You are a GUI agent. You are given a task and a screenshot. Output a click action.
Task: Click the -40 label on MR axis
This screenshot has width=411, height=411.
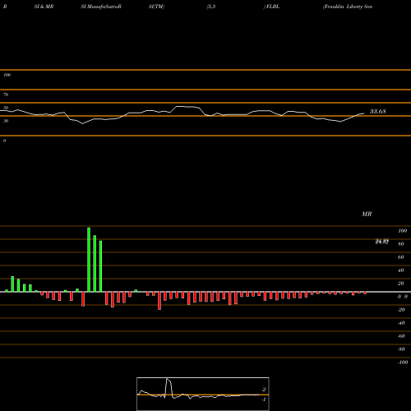pyautogui.click(x=401, y=323)
